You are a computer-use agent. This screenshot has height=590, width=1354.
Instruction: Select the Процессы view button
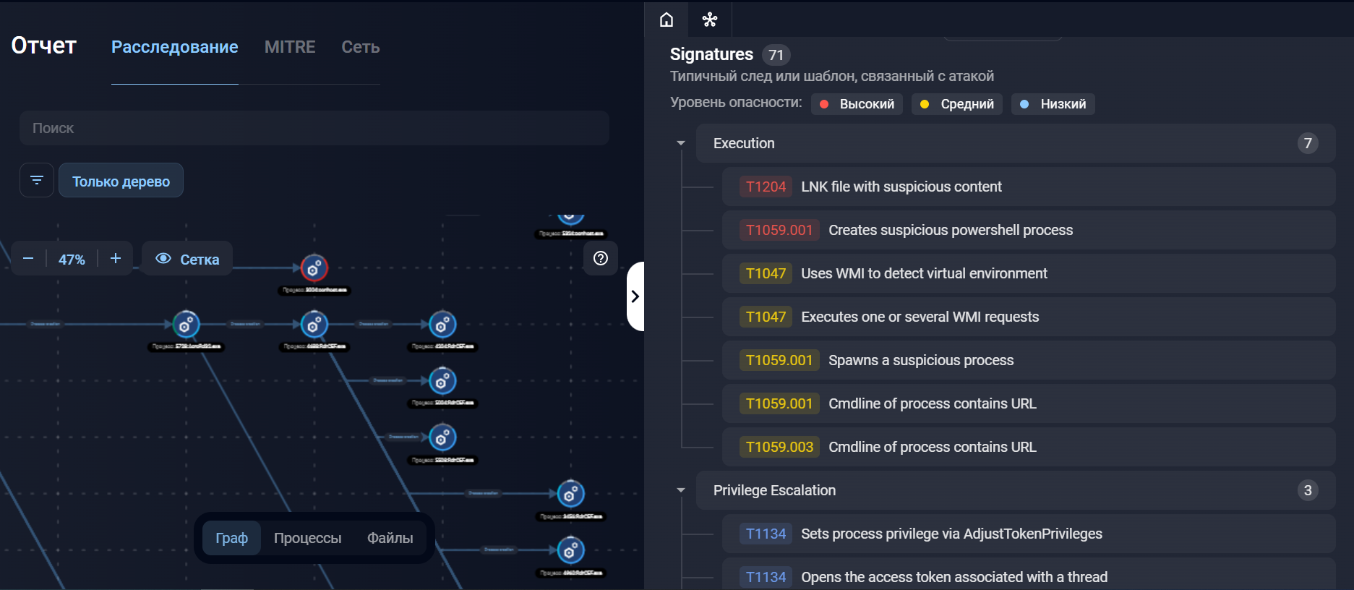307,538
